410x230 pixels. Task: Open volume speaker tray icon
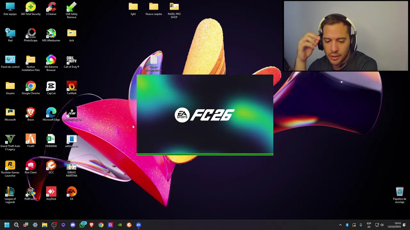tap(382, 225)
